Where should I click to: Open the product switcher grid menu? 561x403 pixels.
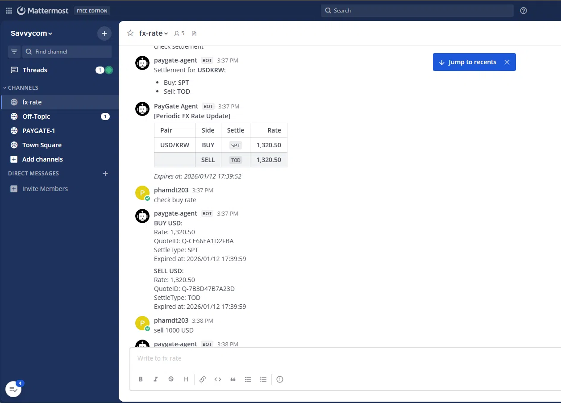[9, 11]
